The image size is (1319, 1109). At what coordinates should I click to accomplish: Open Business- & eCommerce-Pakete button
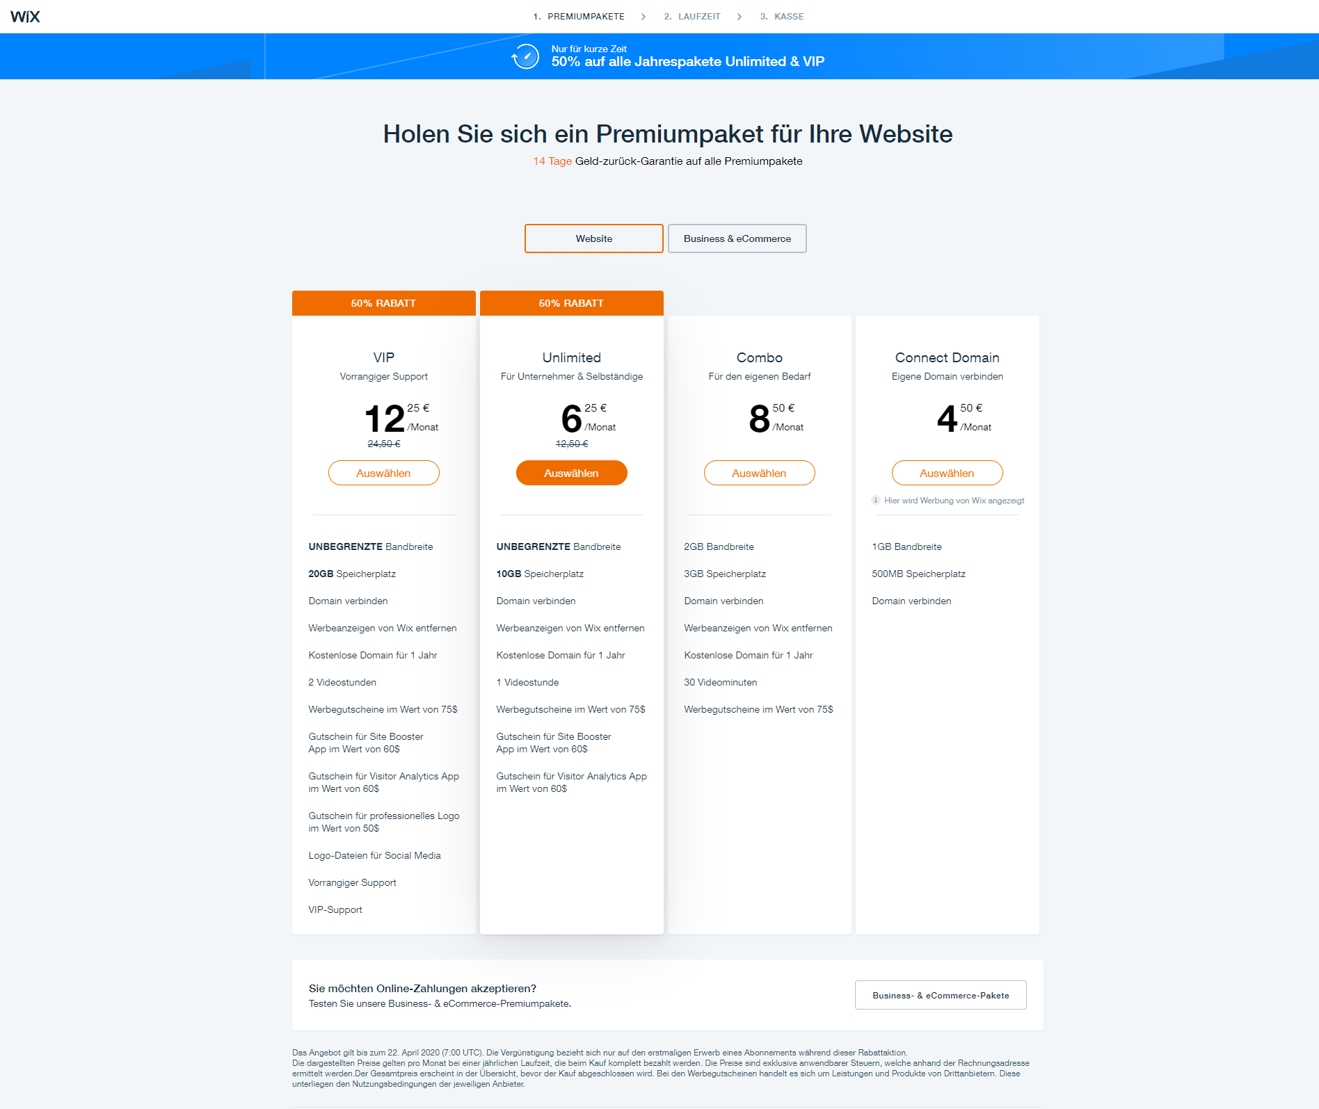click(x=941, y=995)
